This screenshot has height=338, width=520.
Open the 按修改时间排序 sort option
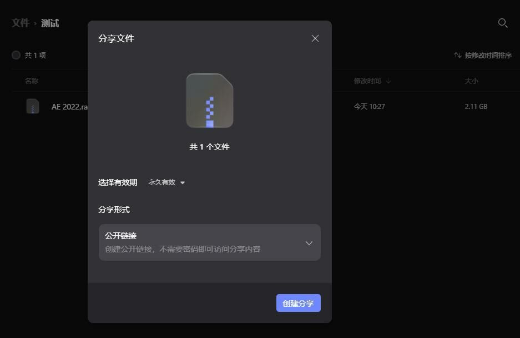pyautogui.click(x=488, y=55)
